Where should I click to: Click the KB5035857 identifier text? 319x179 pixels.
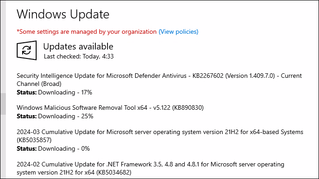34,140
